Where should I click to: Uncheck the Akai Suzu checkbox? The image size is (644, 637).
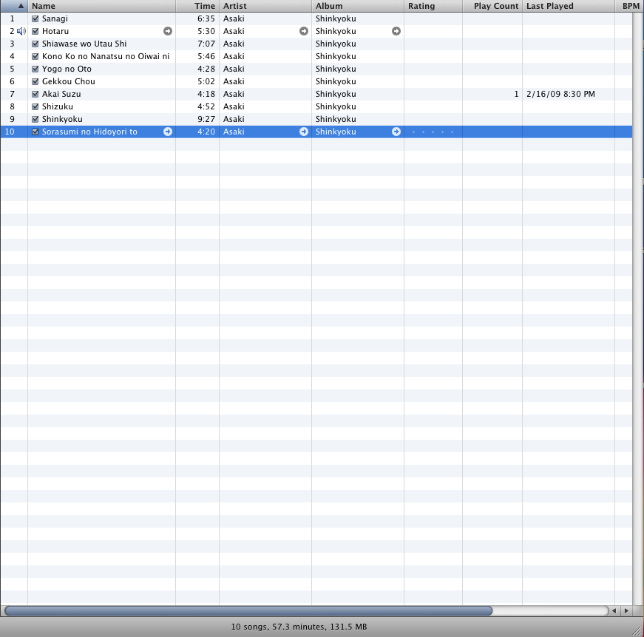tap(35, 94)
